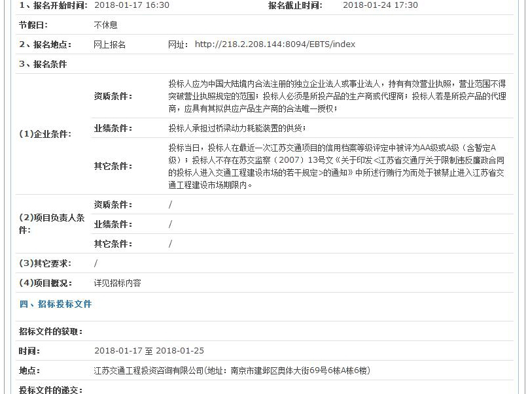Click the enterprise 业绩条件 text about 桥梁动力耗能装置
The height and width of the screenshot is (394, 526).
[237, 127]
